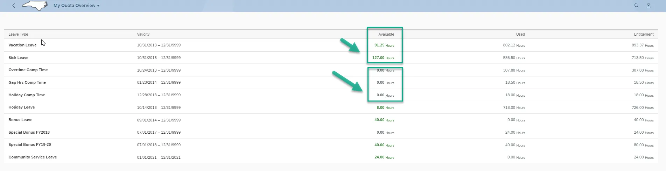
Task: Click the Validity column header
Action: point(143,34)
